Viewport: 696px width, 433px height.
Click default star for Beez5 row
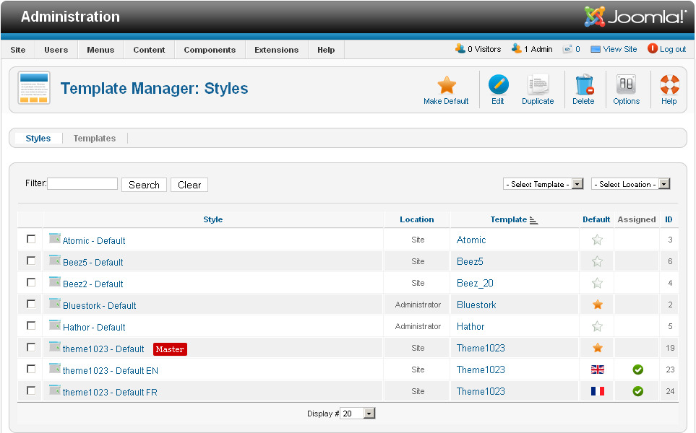click(x=598, y=261)
